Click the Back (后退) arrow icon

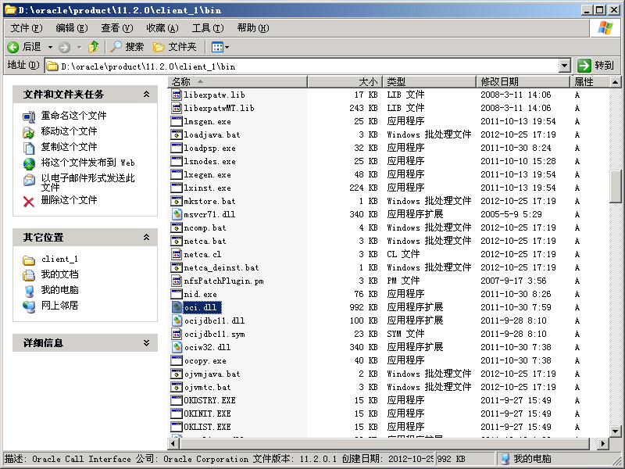[12, 48]
